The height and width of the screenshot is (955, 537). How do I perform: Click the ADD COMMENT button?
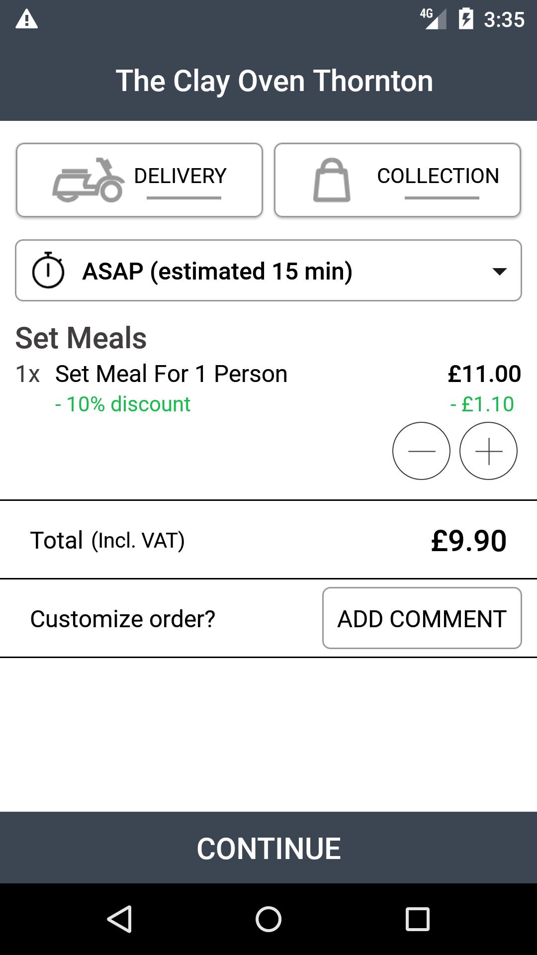pyautogui.click(x=422, y=618)
